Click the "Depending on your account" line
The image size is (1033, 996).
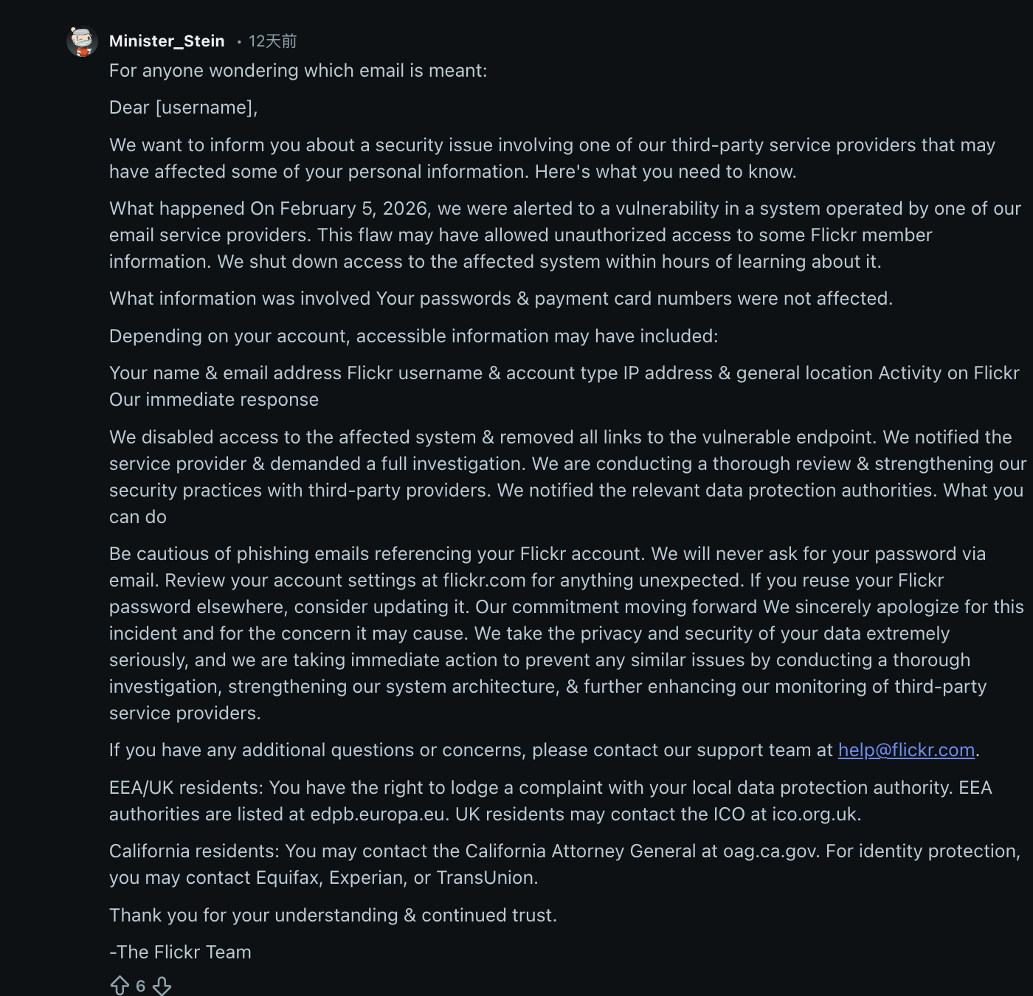tap(413, 336)
